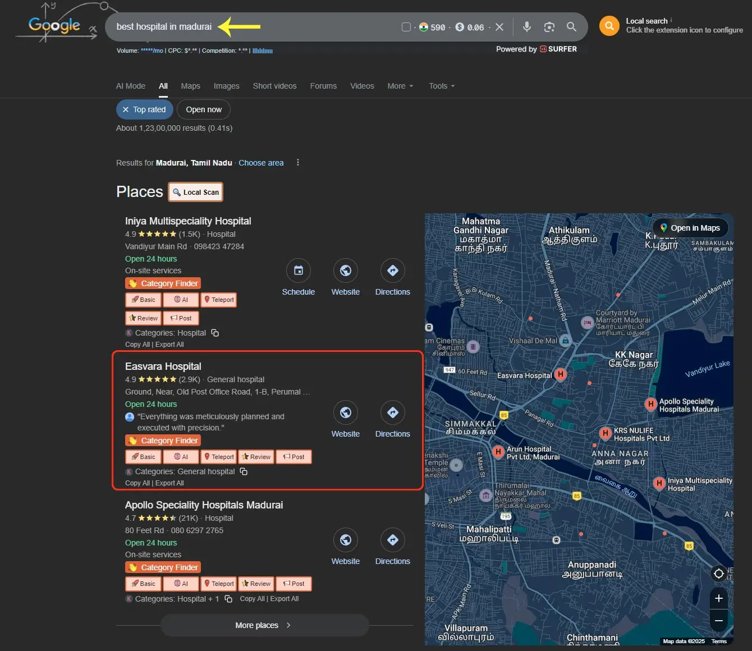Click the Schedule icon for Iniya Hospital
Image resolution: width=752 pixels, height=651 pixels.
298,271
